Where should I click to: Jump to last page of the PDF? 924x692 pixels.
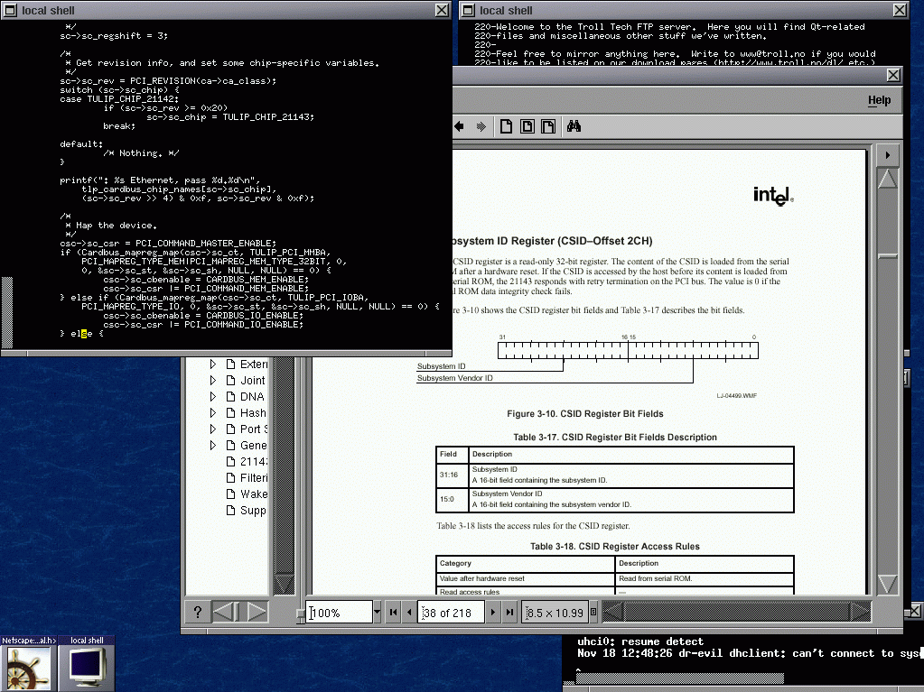click(x=510, y=613)
